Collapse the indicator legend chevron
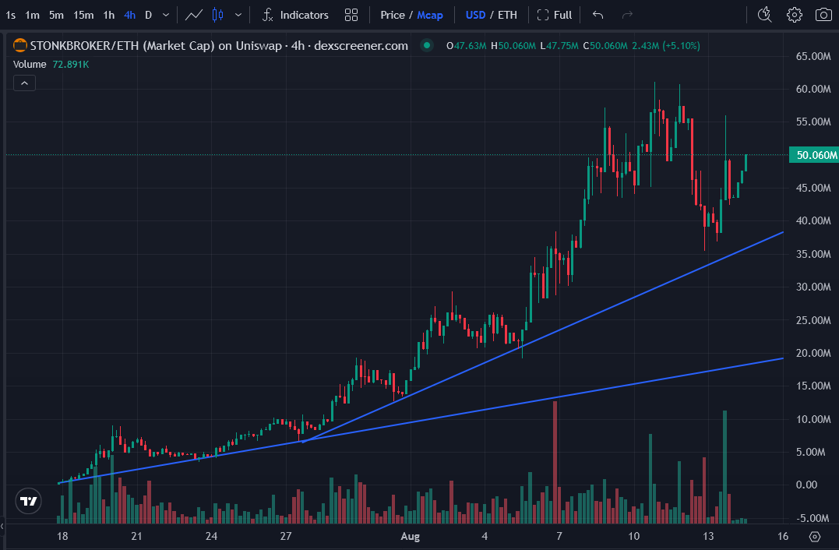Screen dimensions: 839x550 pyautogui.click(x=25, y=83)
